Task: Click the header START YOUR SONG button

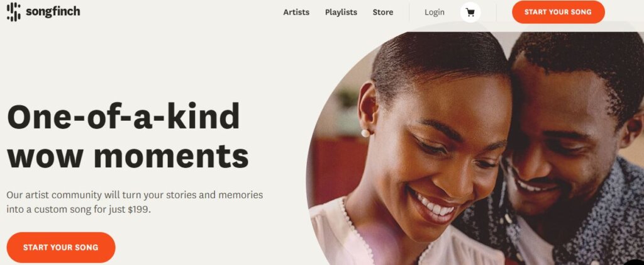Action: pyautogui.click(x=558, y=12)
